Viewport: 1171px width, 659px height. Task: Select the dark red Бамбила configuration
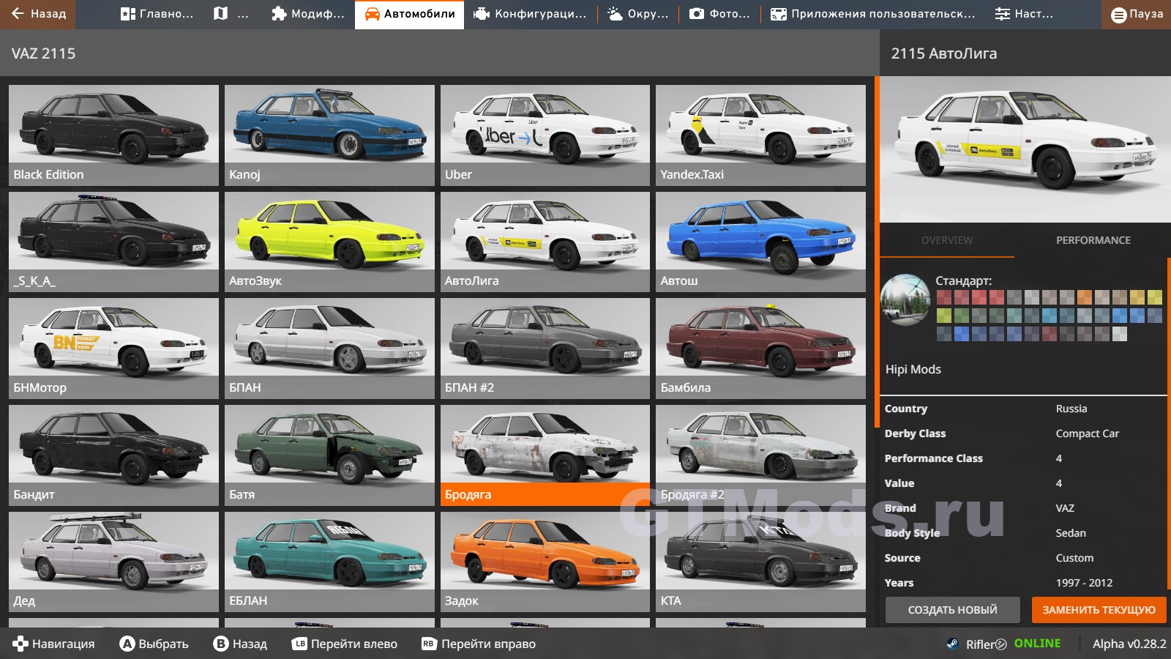click(x=760, y=349)
